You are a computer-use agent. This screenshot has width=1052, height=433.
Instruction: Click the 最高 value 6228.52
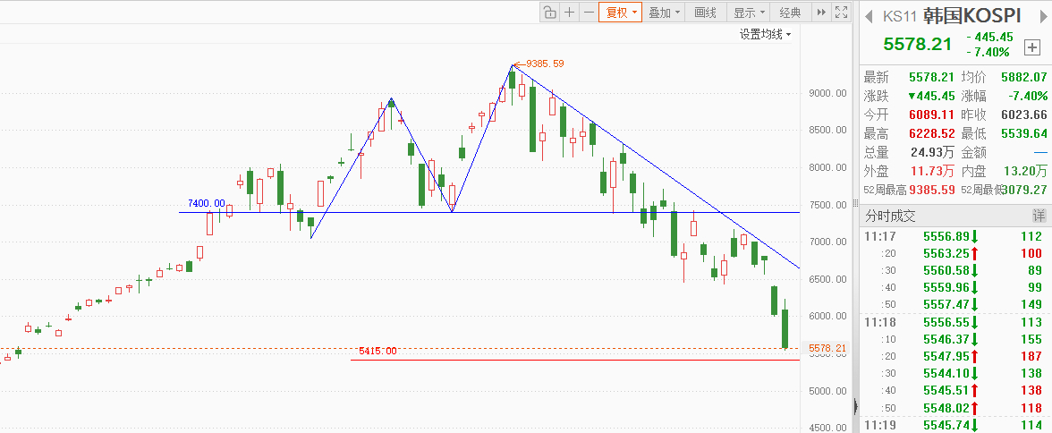[x=932, y=133]
